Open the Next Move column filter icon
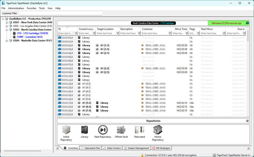The image size is (254, 157). pyautogui.click(x=224, y=33)
